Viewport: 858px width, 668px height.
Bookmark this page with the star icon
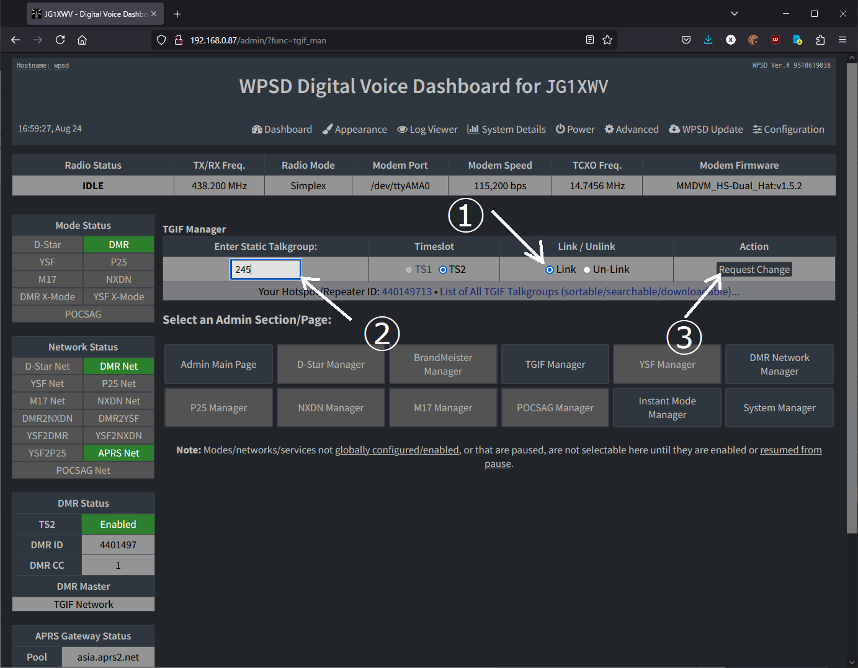(x=607, y=40)
